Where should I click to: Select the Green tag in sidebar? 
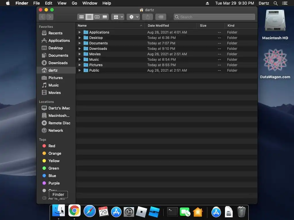click(56, 168)
